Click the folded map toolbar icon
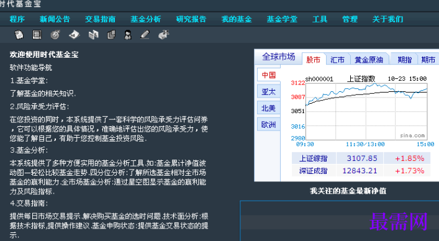The height and width of the screenshot is (241, 439). pyautogui.click(x=93, y=35)
